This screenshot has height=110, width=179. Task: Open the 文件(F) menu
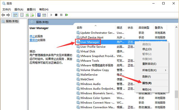pos(7,9)
